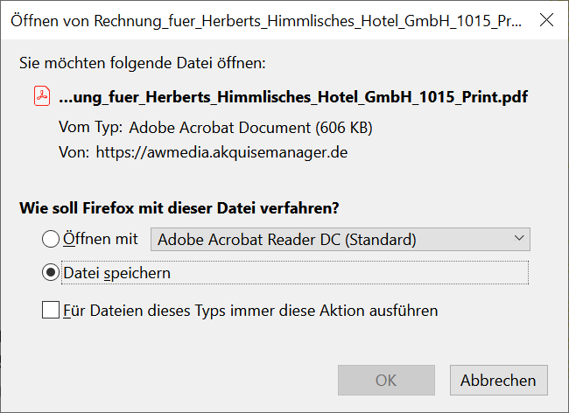Click the dialog title 'Öffnen von Rechnung_fuer...'

pos(266,21)
